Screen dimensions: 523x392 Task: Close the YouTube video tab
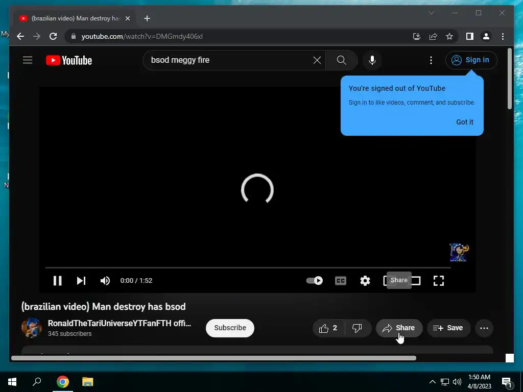click(127, 18)
